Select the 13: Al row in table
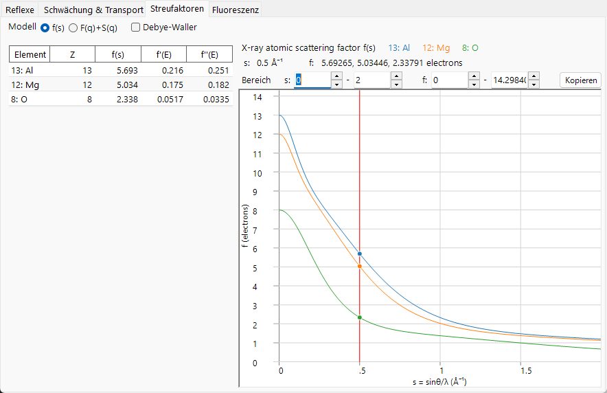The width and height of the screenshot is (607, 393). (121, 71)
